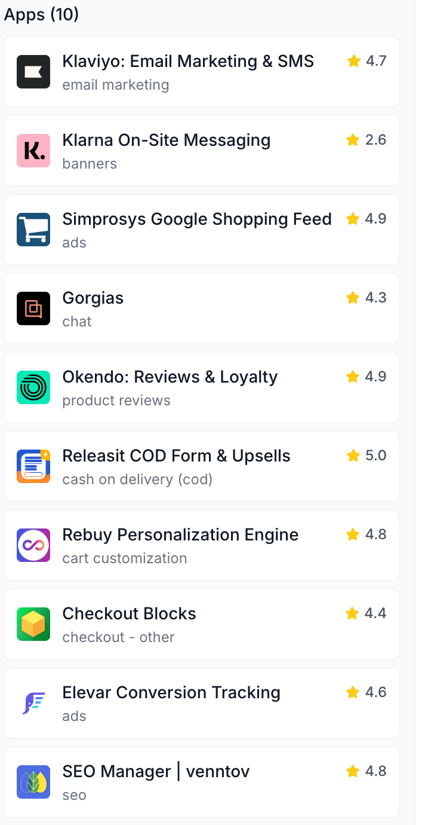Viewport: 425px width, 825px height.
Task: Click the Checkout Blocks yellow cube icon
Action: click(x=33, y=624)
